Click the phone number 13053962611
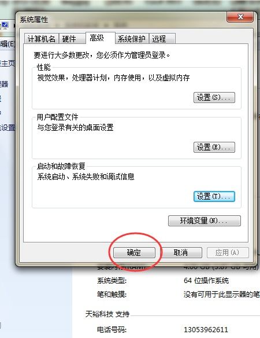The width and height of the screenshot is (260, 338). [x=206, y=329]
